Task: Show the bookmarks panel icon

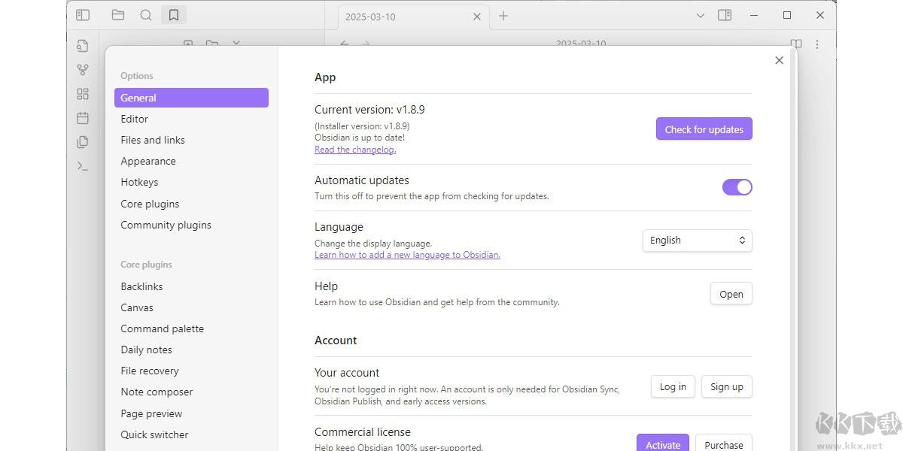Action: pos(174,15)
